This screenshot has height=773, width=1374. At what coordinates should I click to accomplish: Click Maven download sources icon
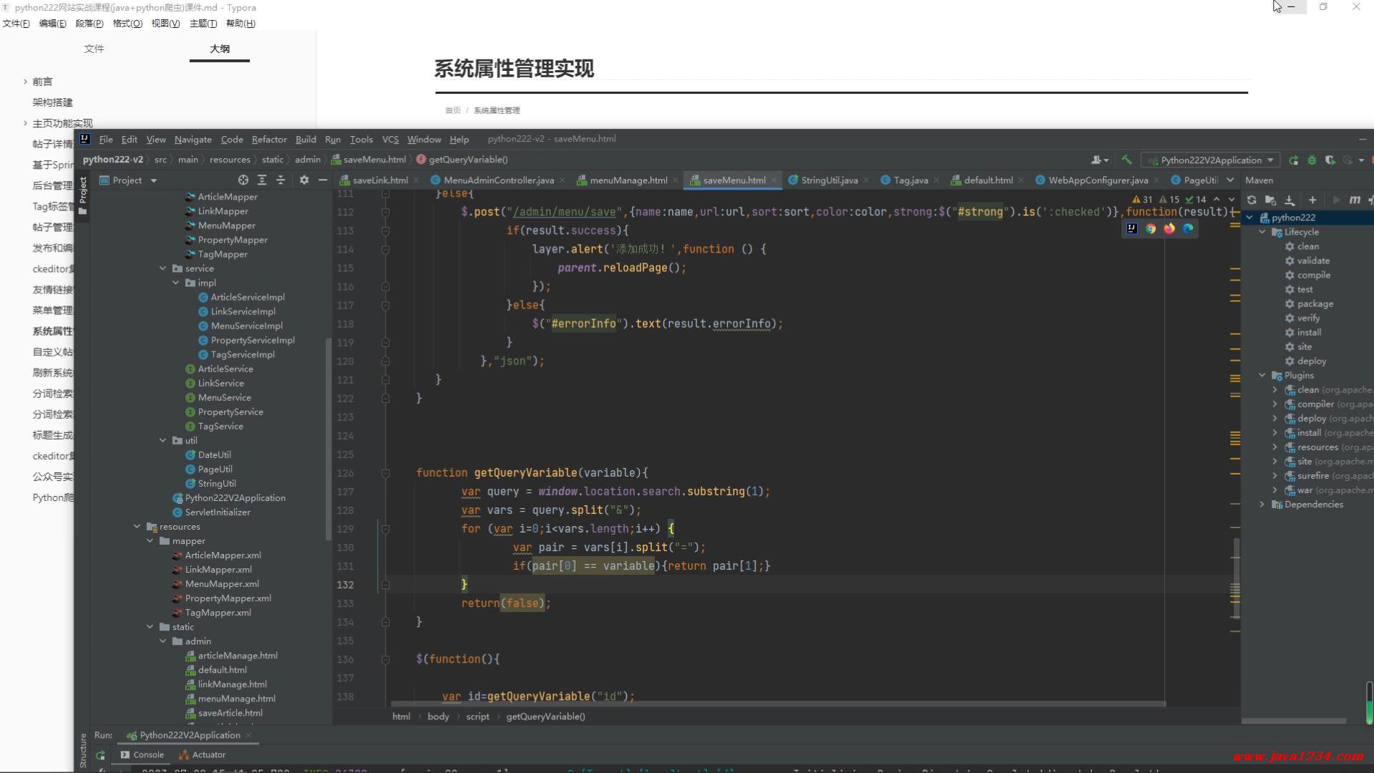click(1290, 200)
